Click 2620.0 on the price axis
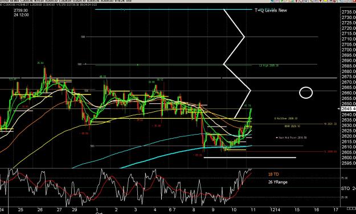 click(349, 136)
